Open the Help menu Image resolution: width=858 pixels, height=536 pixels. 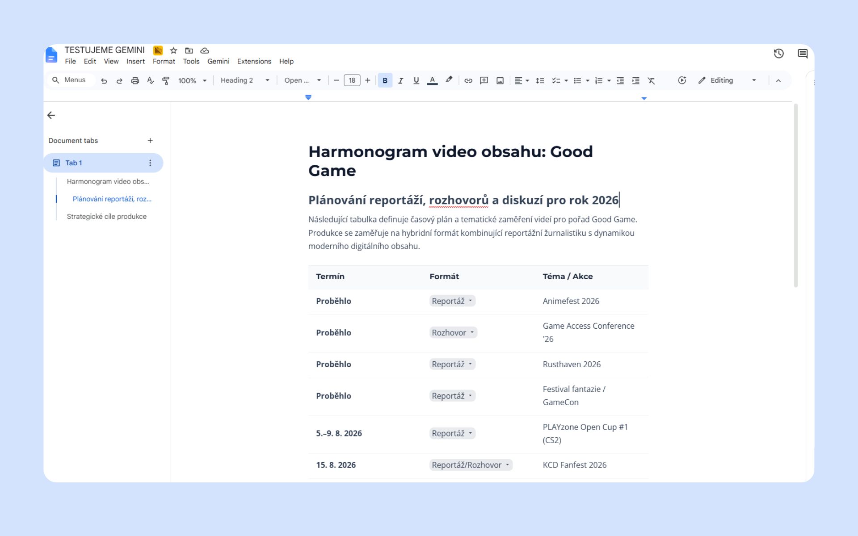click(286, 62)
